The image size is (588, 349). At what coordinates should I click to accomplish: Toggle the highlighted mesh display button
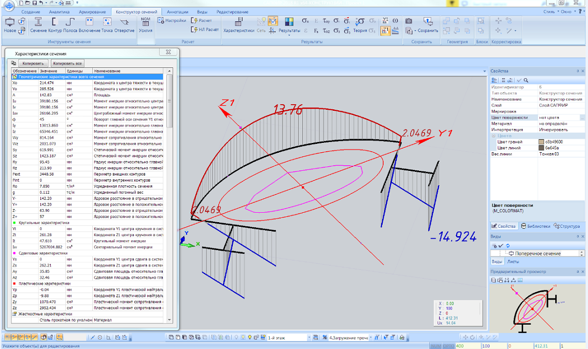(x=273, y=21)
